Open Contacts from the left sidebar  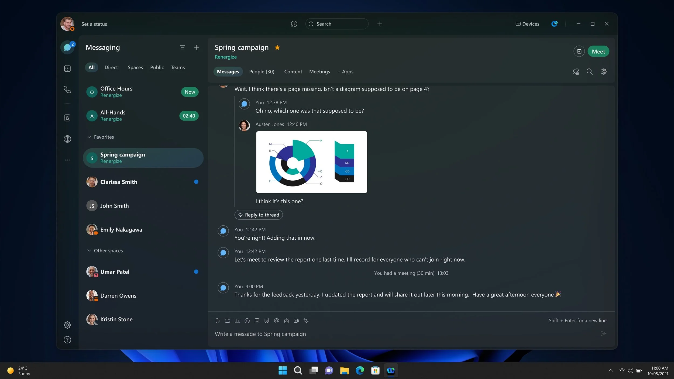click(67, 118)
